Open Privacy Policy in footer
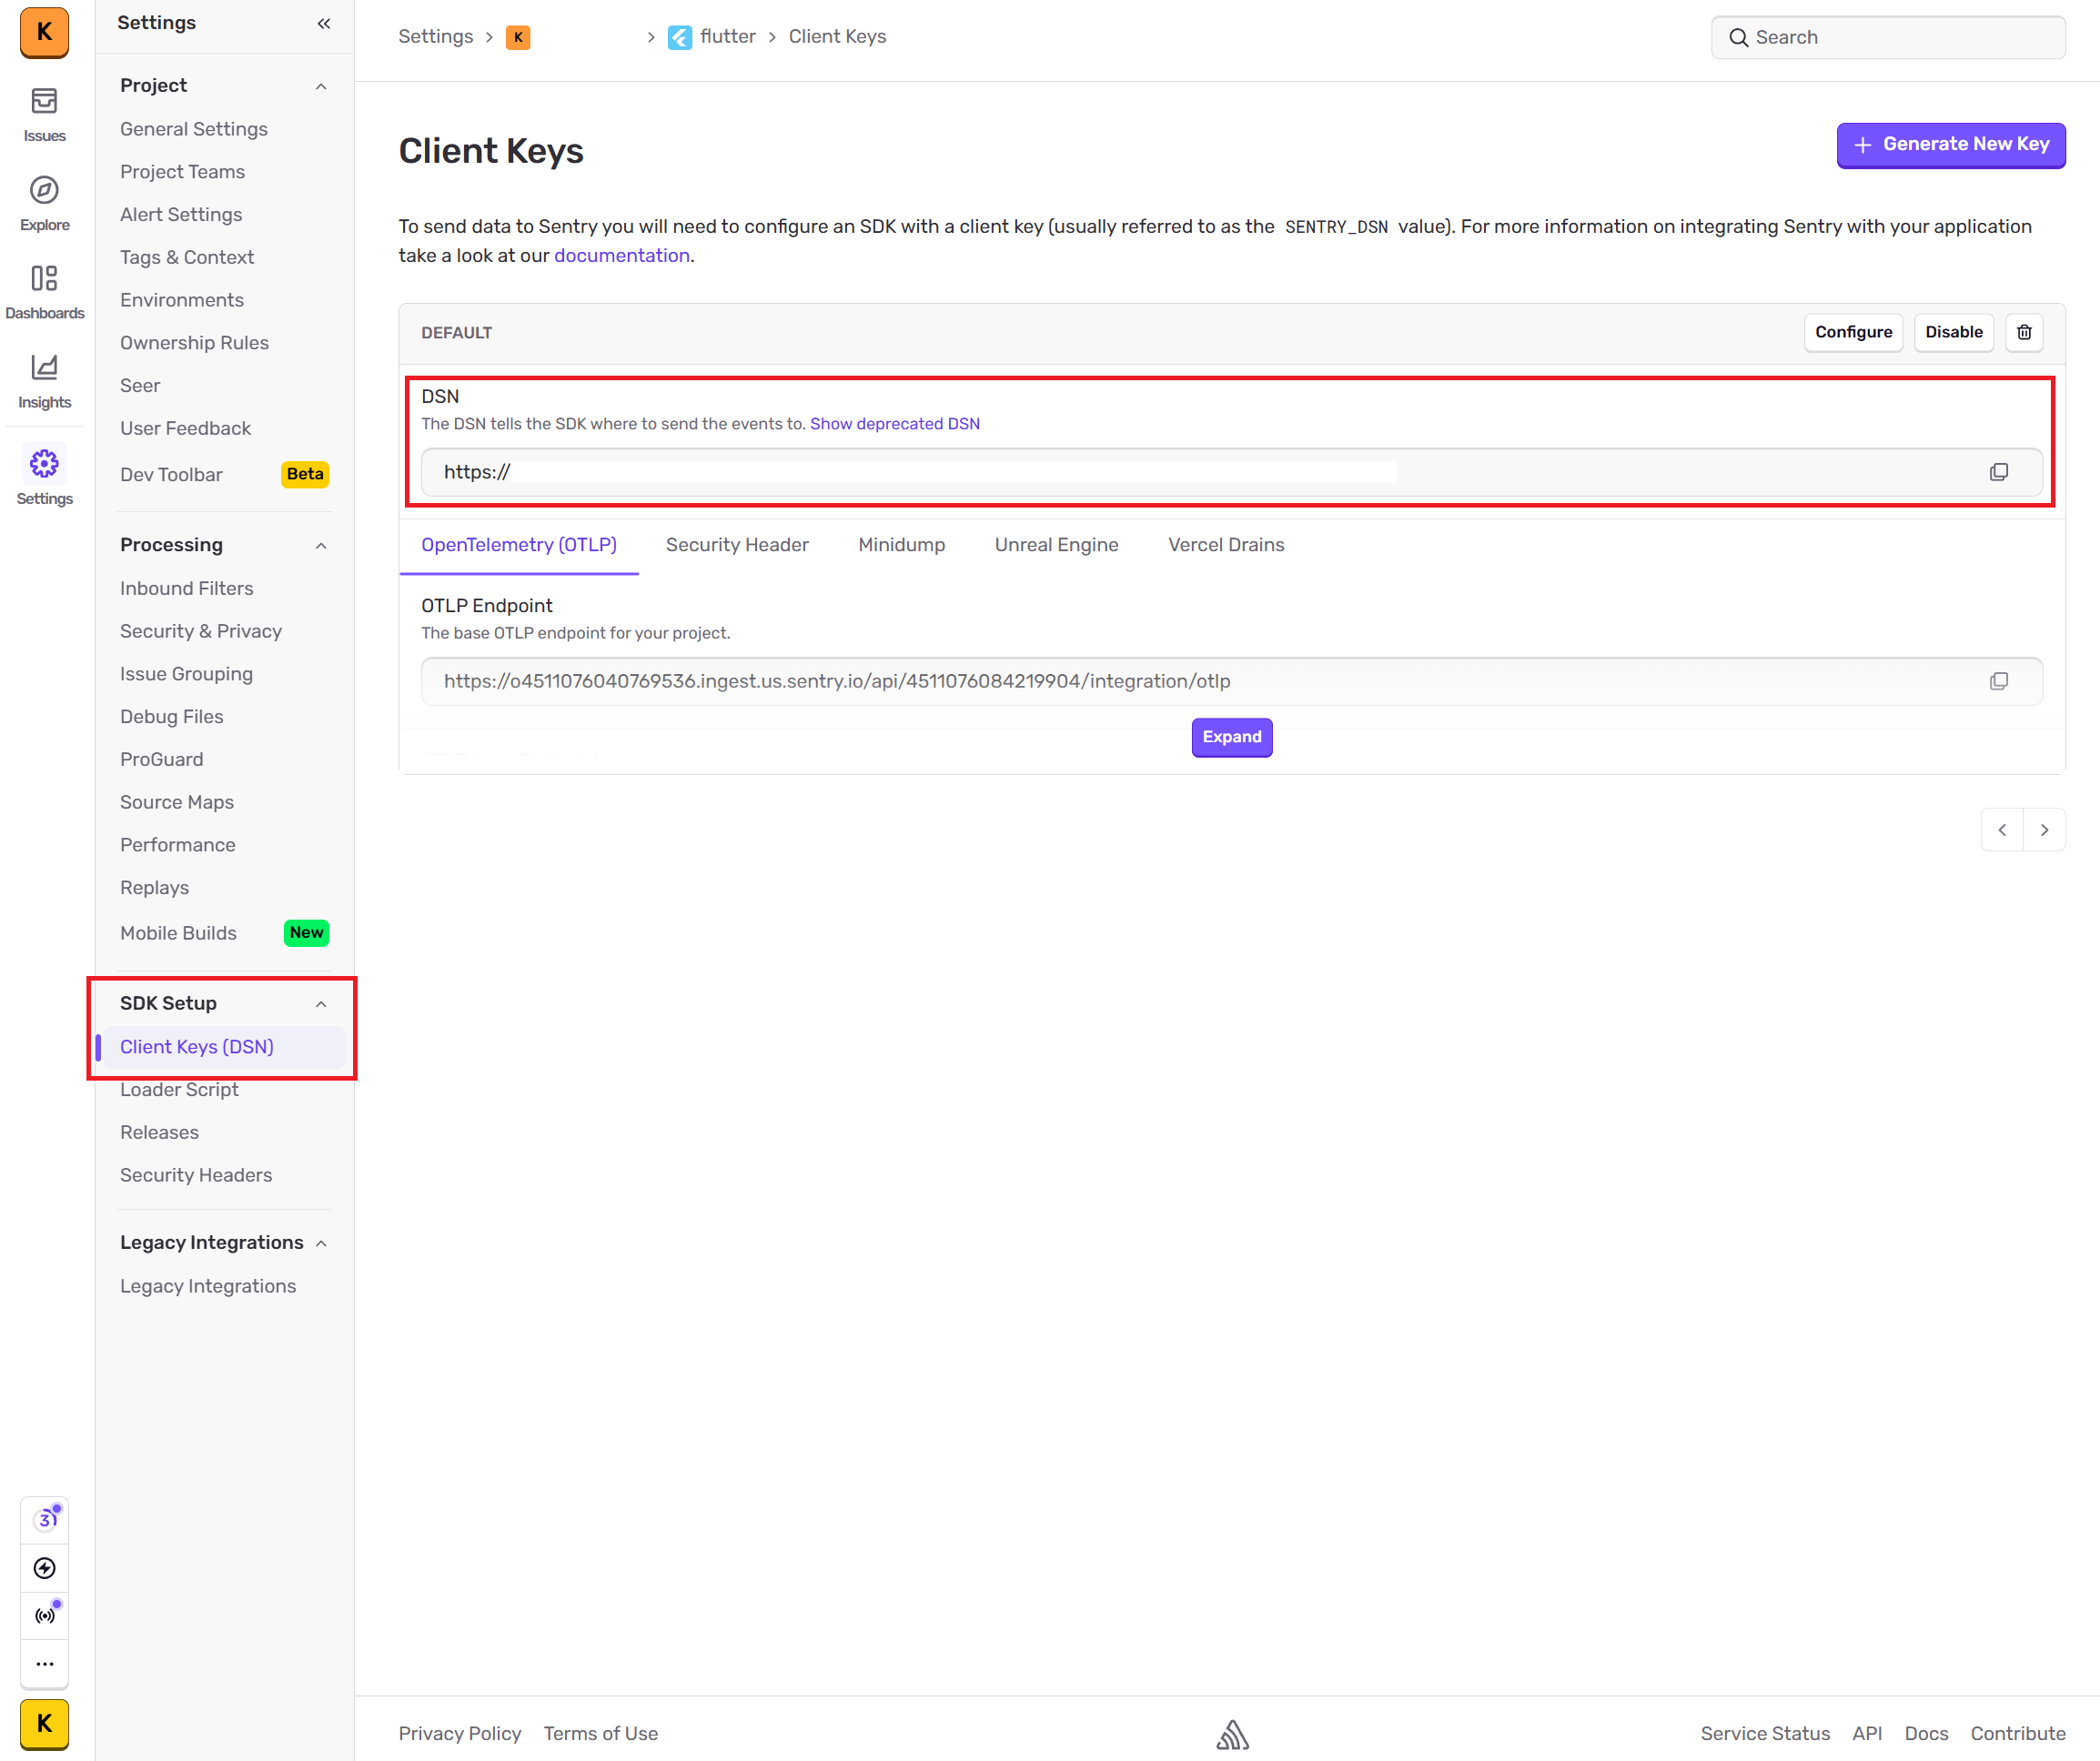This screenshot has width=2100, height=1761. 460,1734
